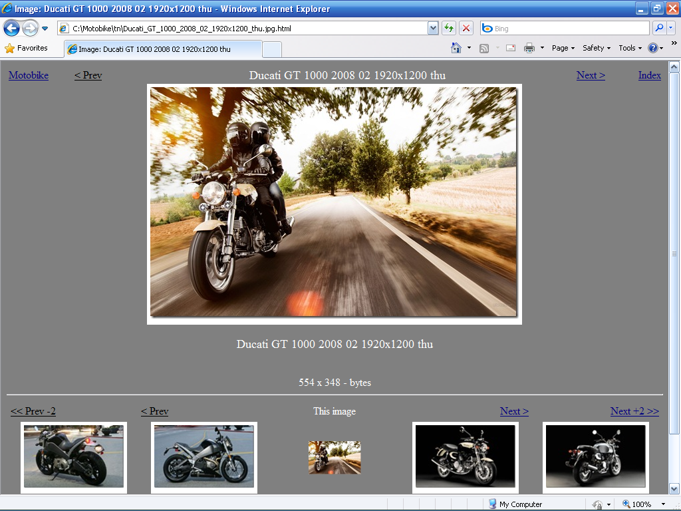Image resolution: width=681 pixels, height=511 pixels.
Task: Click the image caption below the photo
Action: pyautogui.click(x=335, y=344)
